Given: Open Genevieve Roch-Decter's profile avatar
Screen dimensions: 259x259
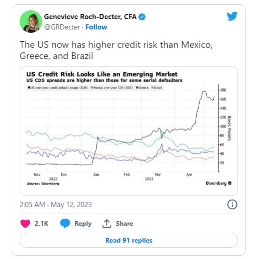Looking at the screenshot, I should pos(31,22).
